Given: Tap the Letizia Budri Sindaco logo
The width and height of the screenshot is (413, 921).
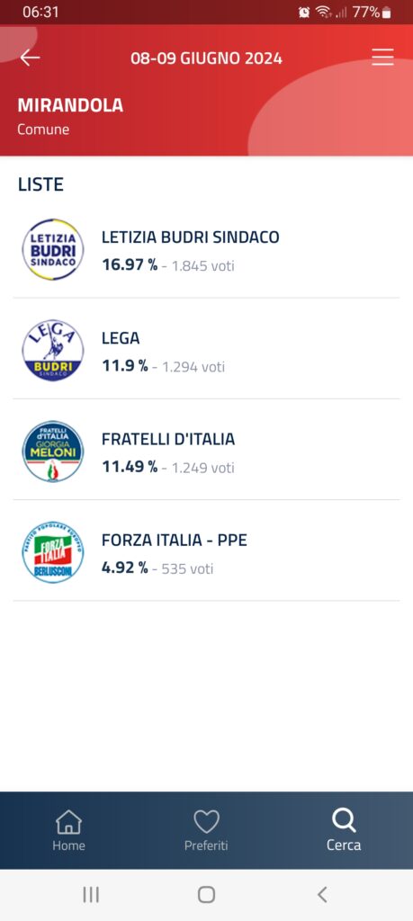Looking at the screenshot, I should [53, 250].
